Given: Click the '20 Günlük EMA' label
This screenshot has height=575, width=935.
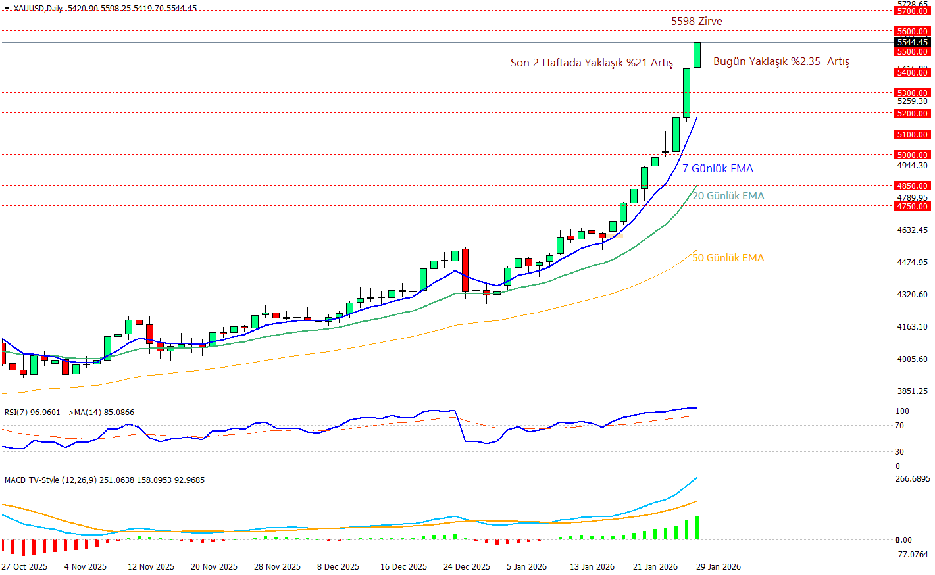Looking at the screenshot, I should [x=728, y=196].
